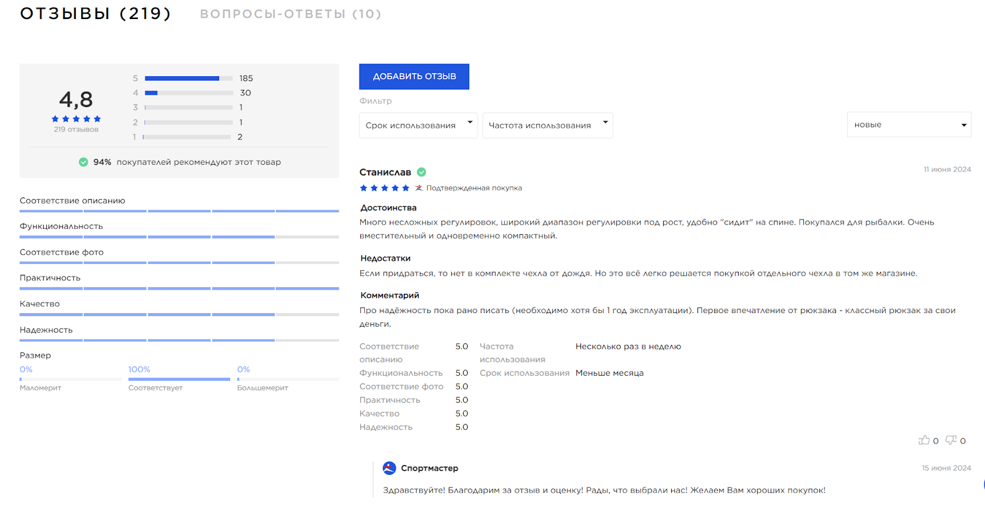Click Stanislav's green verified checkmark badge
This screenshot has height=505, width=985.
tap(422, 172)
